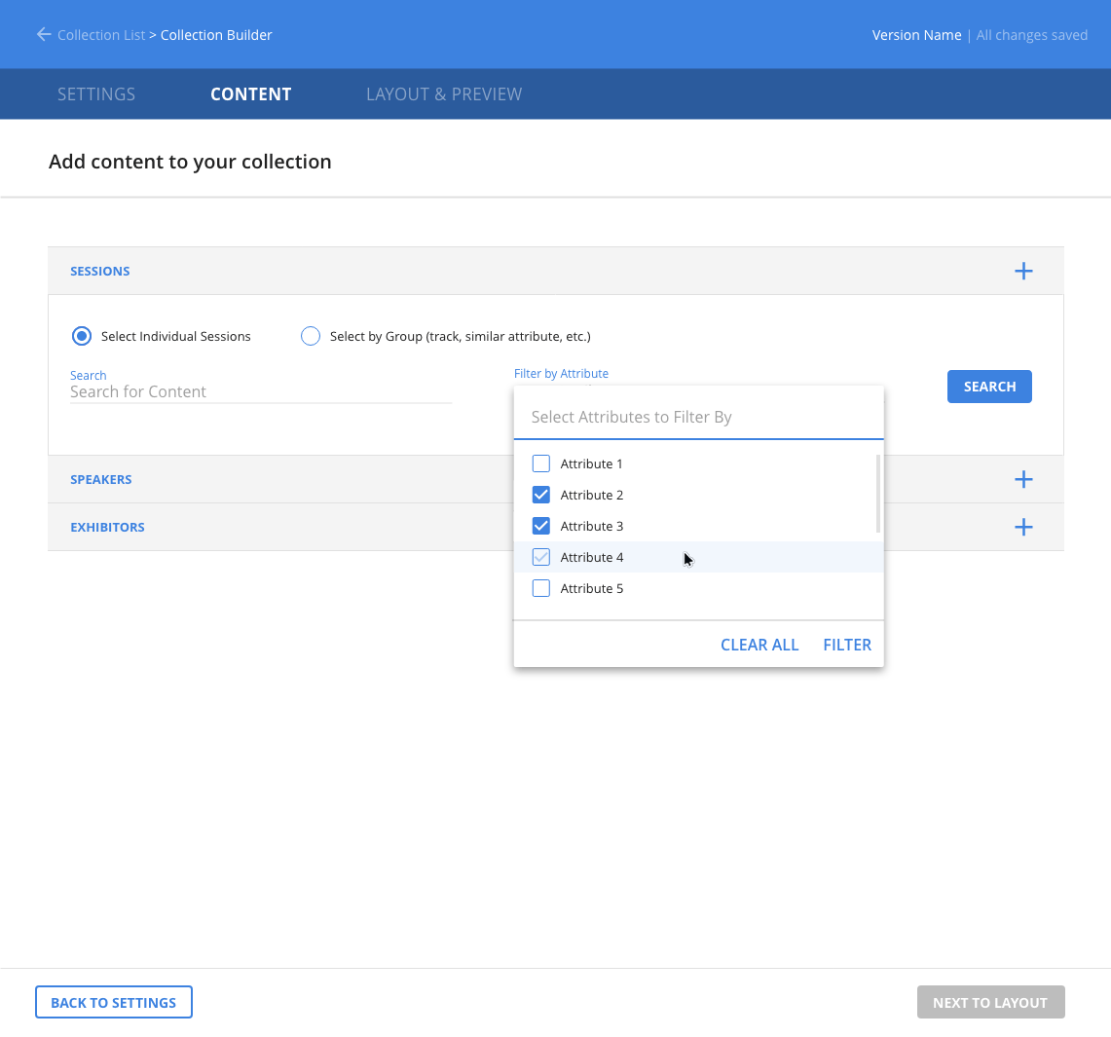Click the Search for Content field
The width and height of the screenshot is (1111, 1037).
tap(260, 391)
